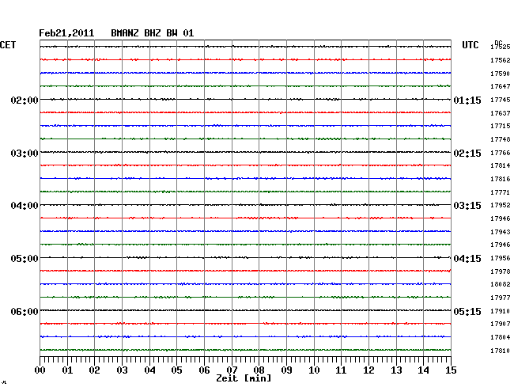Screen dimensions: 514x391
Task: Click minute tick label 13 on axis
Action: [396, 370]
